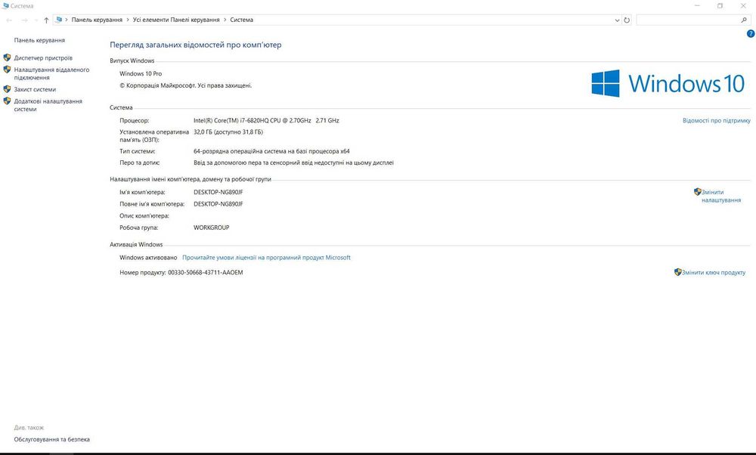Click the search magnifier icon

coord(744,20)
